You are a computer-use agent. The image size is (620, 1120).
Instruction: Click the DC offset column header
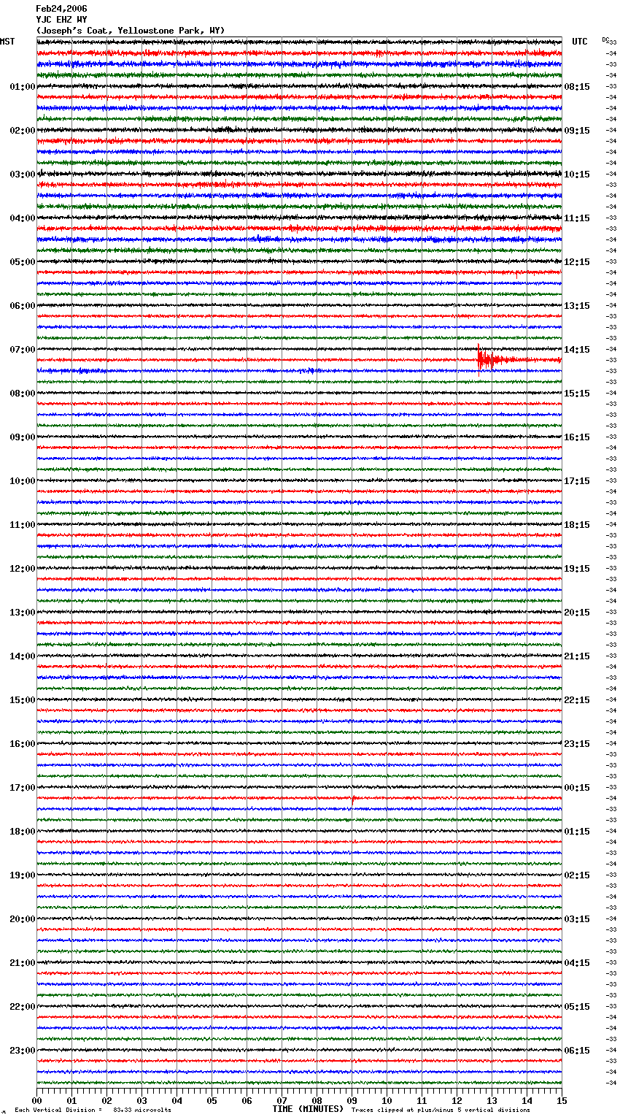(606, 40)
